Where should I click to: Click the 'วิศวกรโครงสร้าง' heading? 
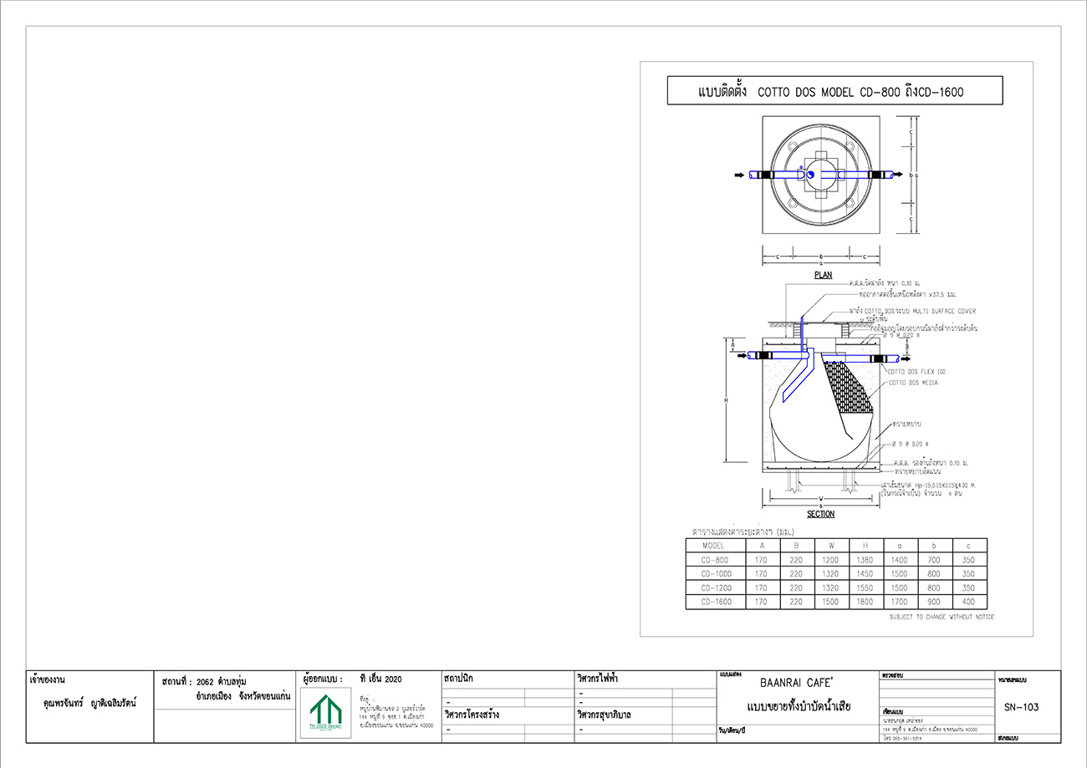472,715
